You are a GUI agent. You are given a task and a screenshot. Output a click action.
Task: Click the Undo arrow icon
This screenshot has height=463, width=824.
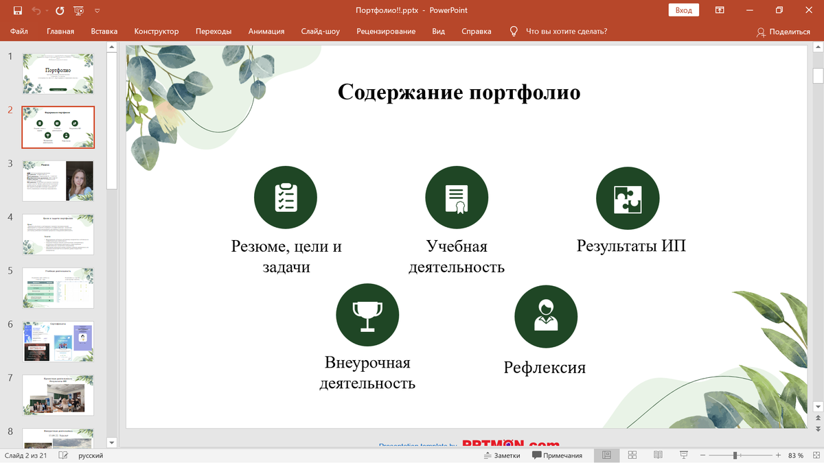pyautogui.click(x=36, y=10)
